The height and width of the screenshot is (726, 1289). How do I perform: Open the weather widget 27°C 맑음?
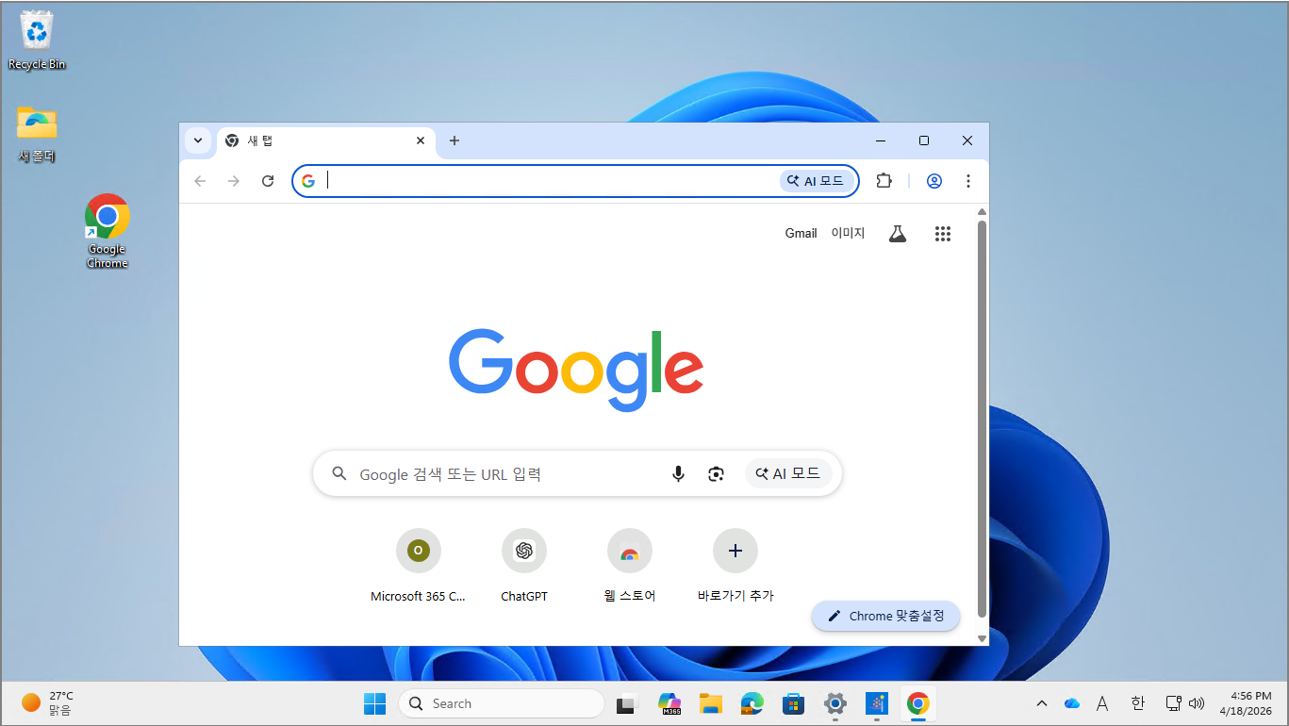click(x=47, y=702)
